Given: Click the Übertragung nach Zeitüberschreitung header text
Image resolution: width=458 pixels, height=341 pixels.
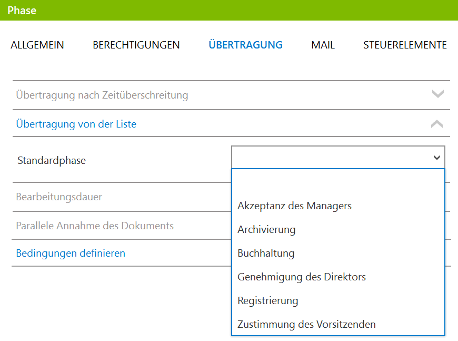Looking at the screenshot, I should coord(102,95).
